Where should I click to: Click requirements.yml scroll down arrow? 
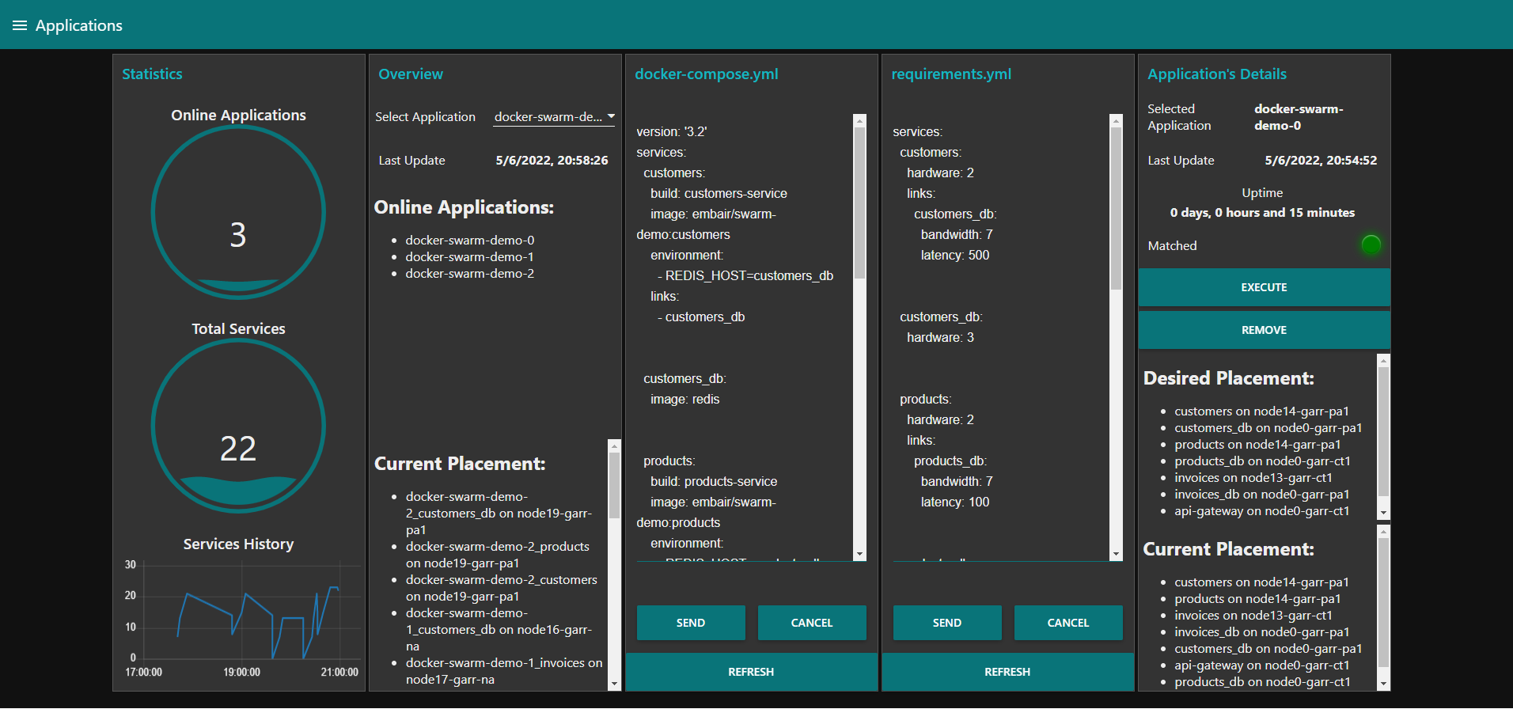click(1116, 555)
